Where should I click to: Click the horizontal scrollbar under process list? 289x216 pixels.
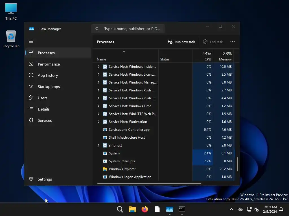click(149, 183)
